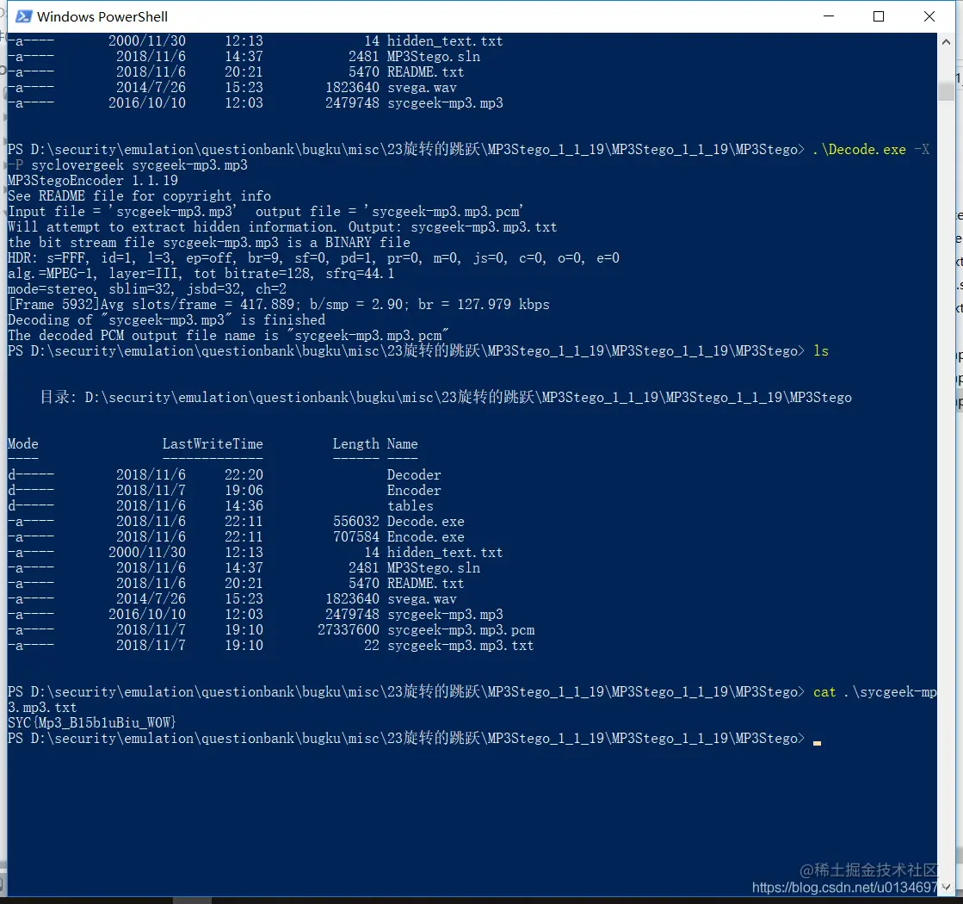Click 'Decode.exe' in the second listing

[426, 521]
